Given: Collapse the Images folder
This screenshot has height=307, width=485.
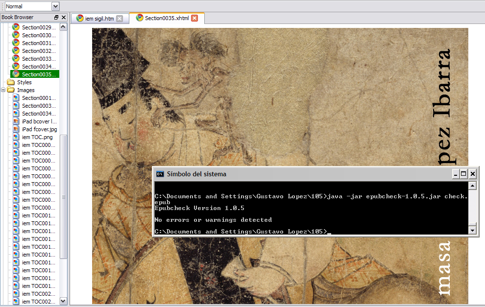Looking at the screenshot, I should click(3, 90).
